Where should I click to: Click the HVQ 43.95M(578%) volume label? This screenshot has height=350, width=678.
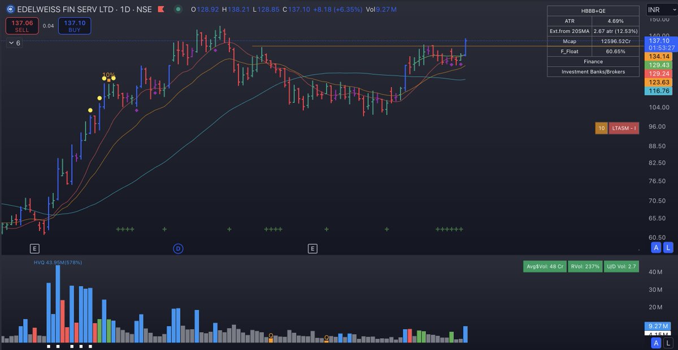(58, 262)
